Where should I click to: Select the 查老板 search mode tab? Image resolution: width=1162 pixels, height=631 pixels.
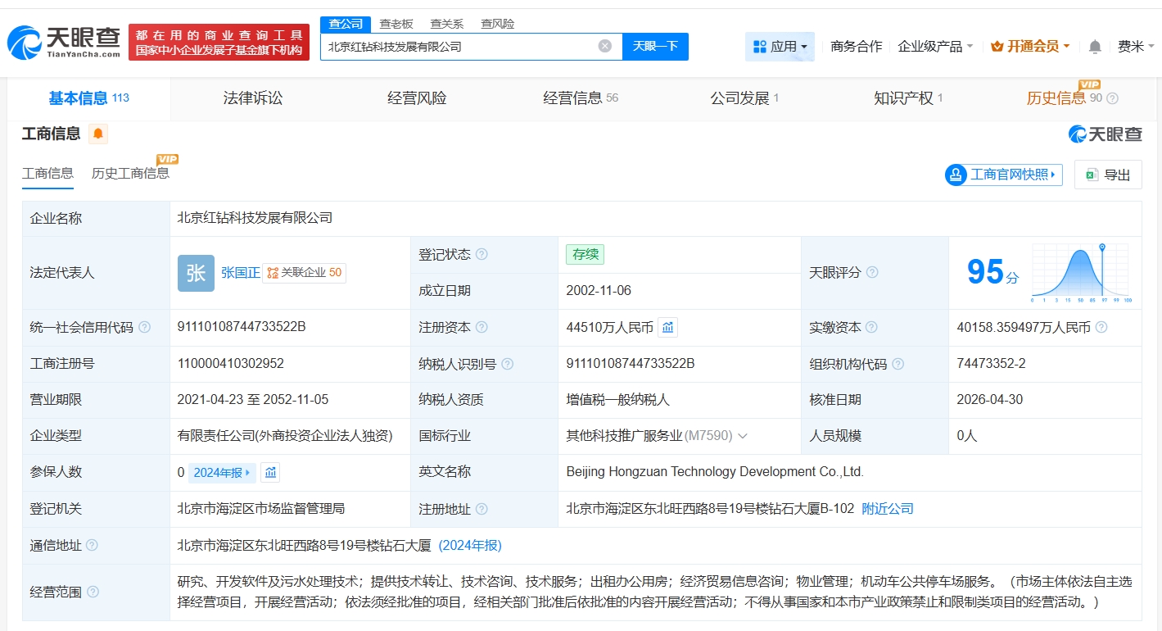pos(396,24)
